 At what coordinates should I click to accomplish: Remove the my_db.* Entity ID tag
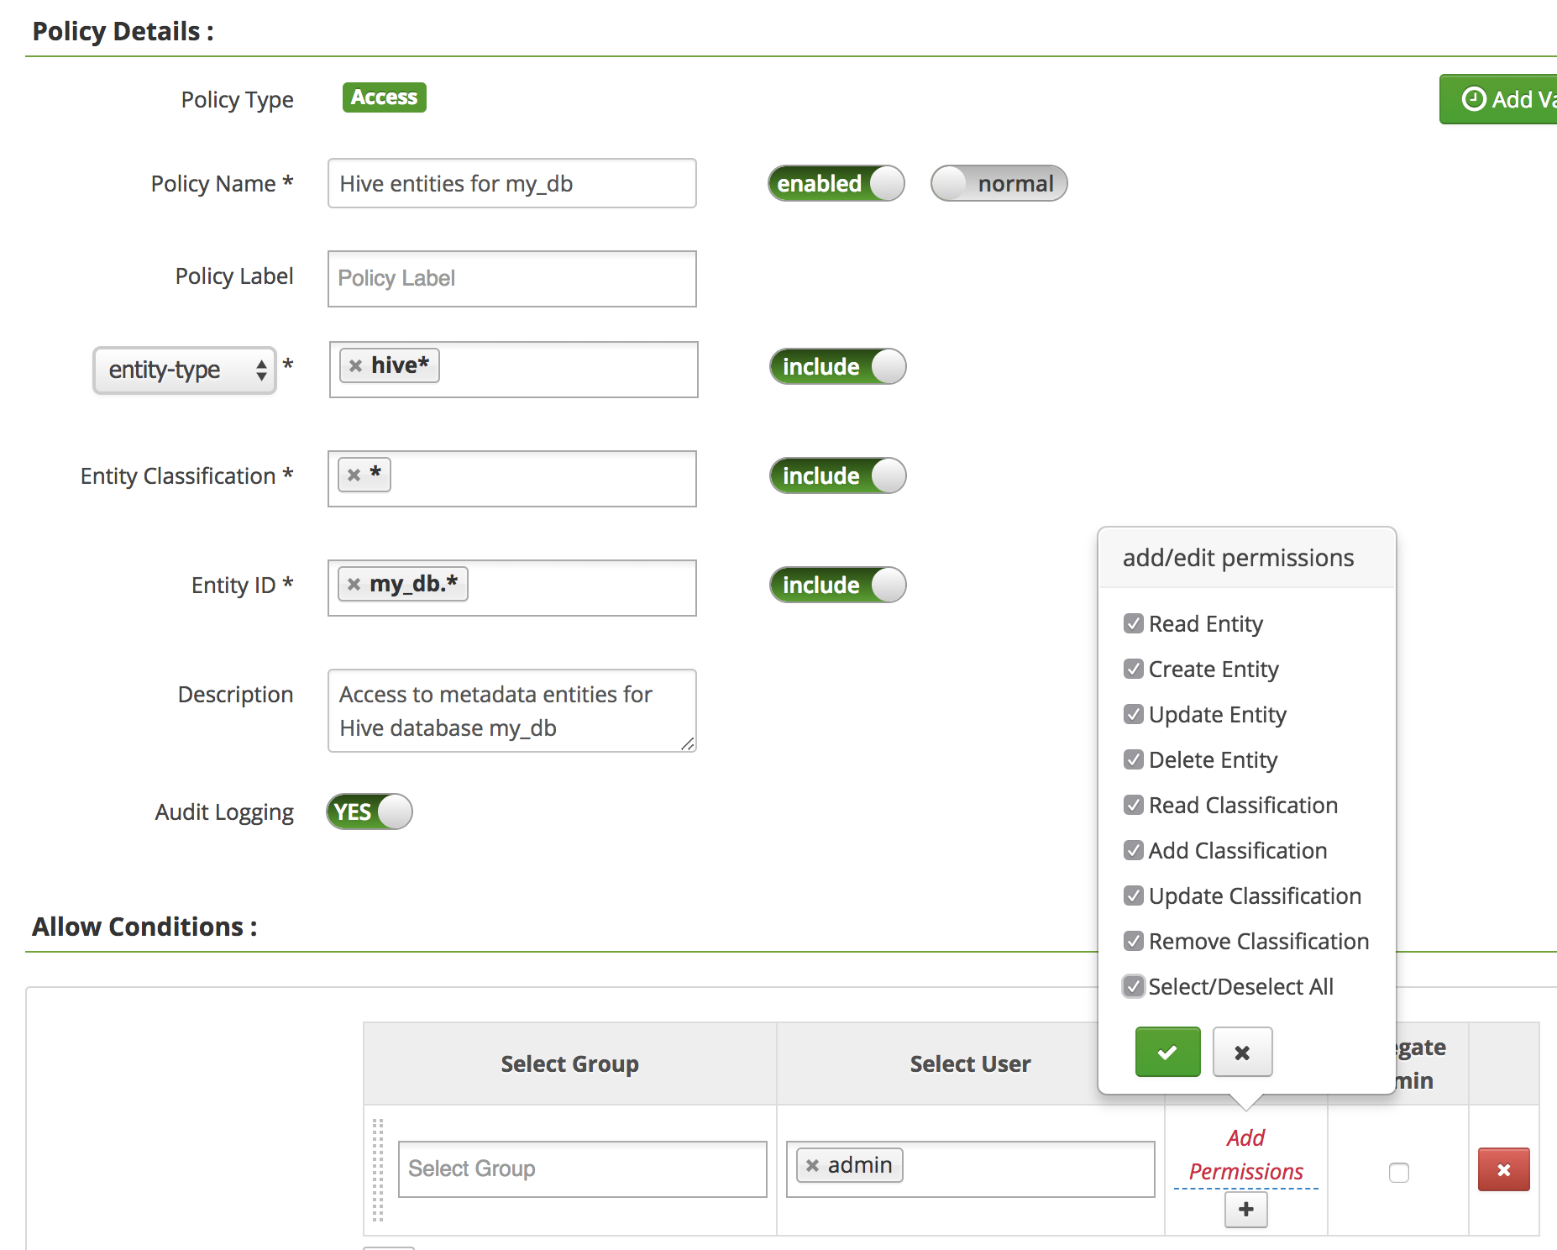(x=354, y=584)
